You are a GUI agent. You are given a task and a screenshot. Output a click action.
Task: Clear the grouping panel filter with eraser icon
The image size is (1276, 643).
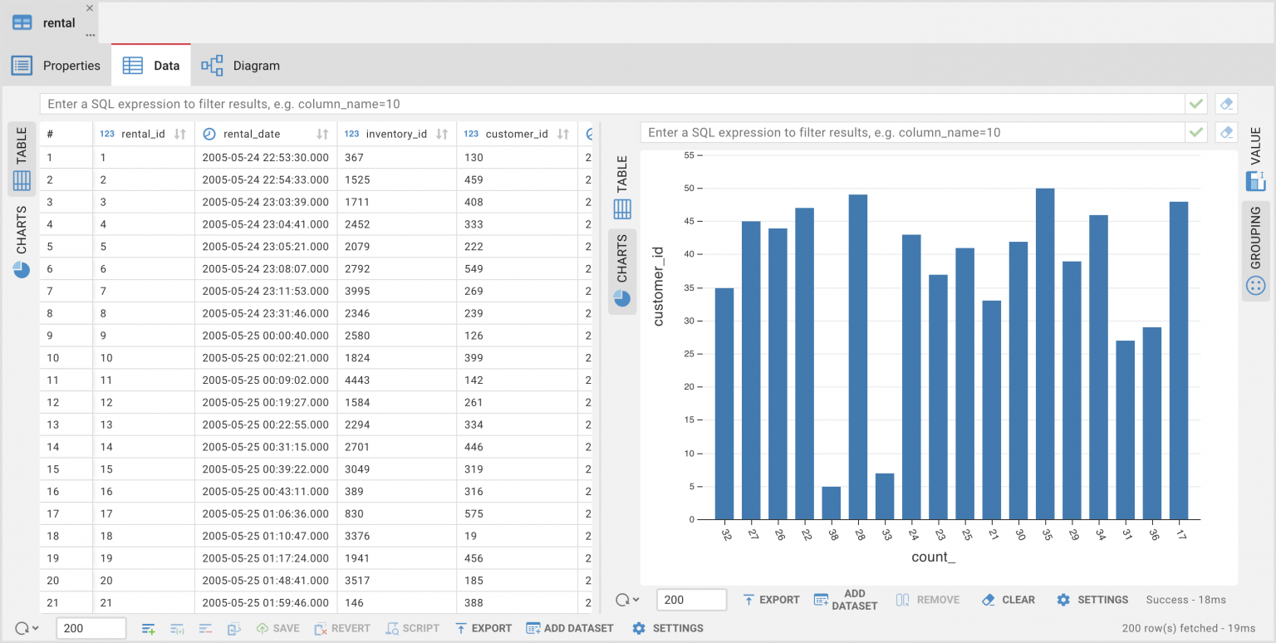click(x=1226, y=132)
